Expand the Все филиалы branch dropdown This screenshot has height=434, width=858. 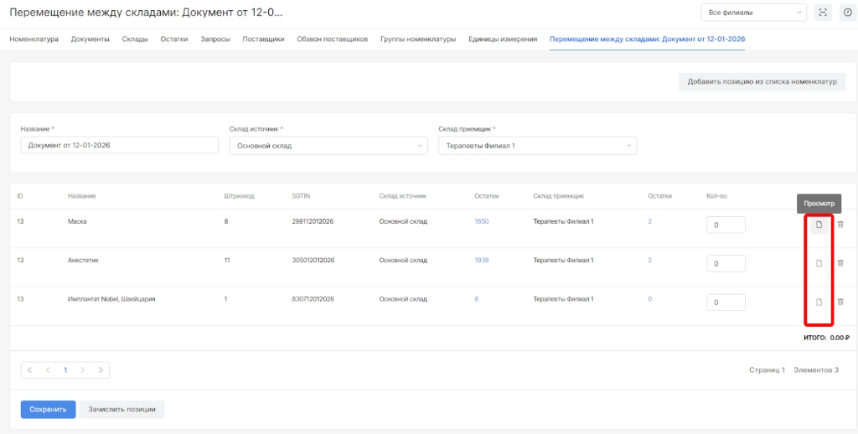point(753,13)
